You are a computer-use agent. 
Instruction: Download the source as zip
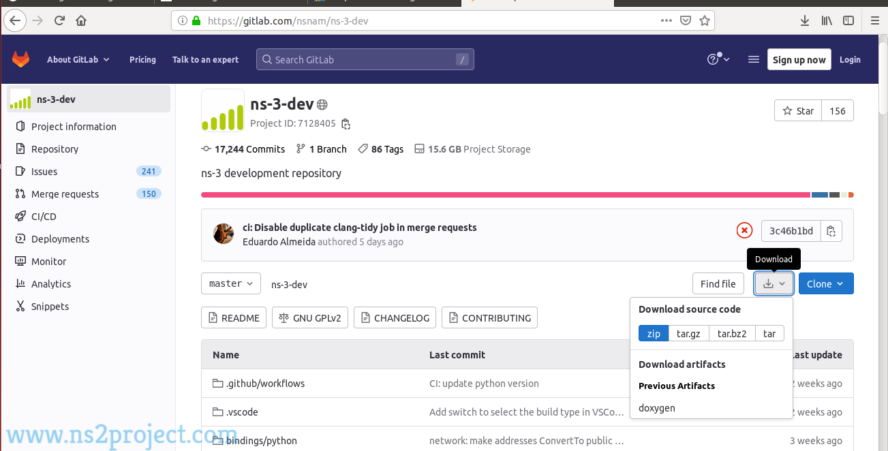pos(654,334)
